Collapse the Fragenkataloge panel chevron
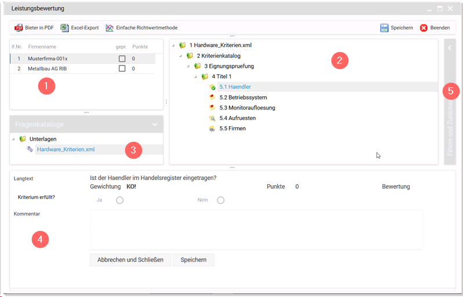The image size is (463, 297). pyautogui.click(x=155, y=124)
